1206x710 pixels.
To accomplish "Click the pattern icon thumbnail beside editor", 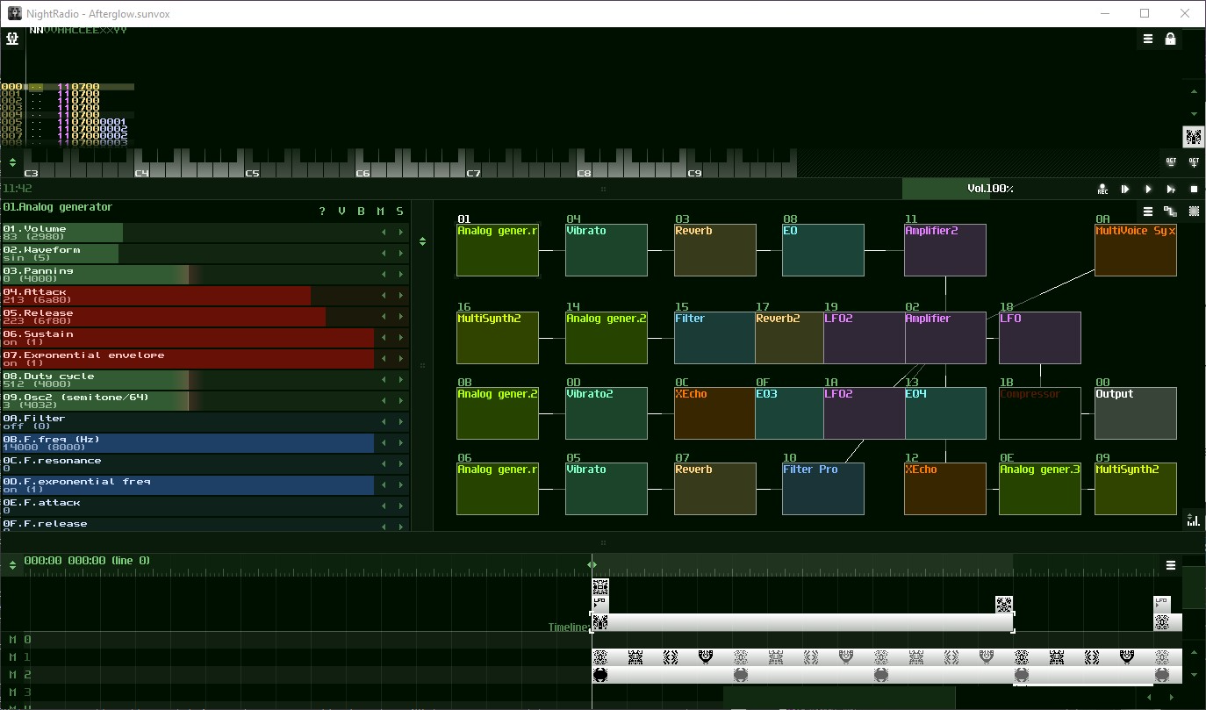I will pyautogui.click(x=1193, y=136).
